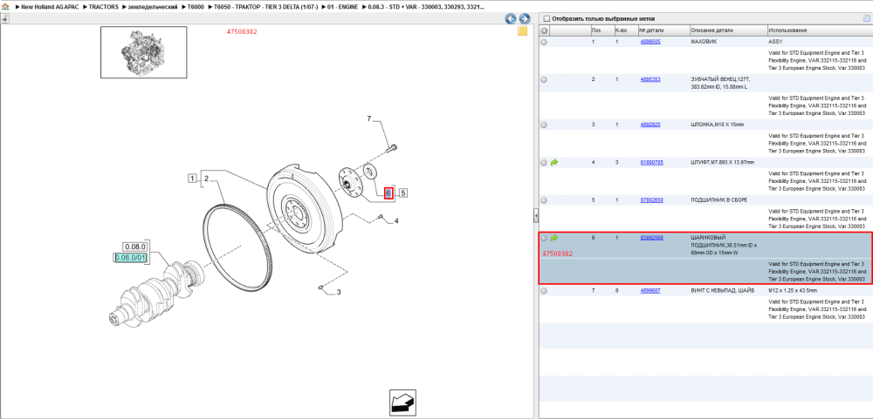
Task: Open part number link 87802650
Action: click(x=651, y=200)
